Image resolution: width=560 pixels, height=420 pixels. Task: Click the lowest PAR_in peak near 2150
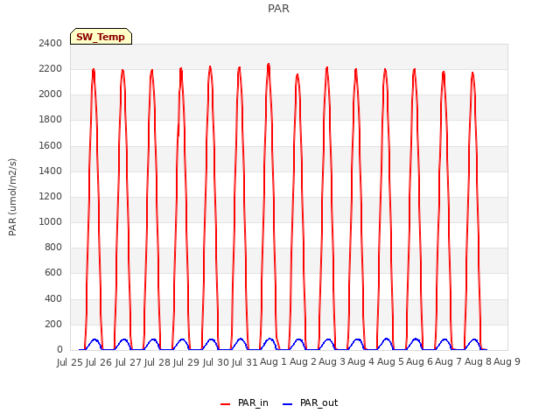[297, 75]
